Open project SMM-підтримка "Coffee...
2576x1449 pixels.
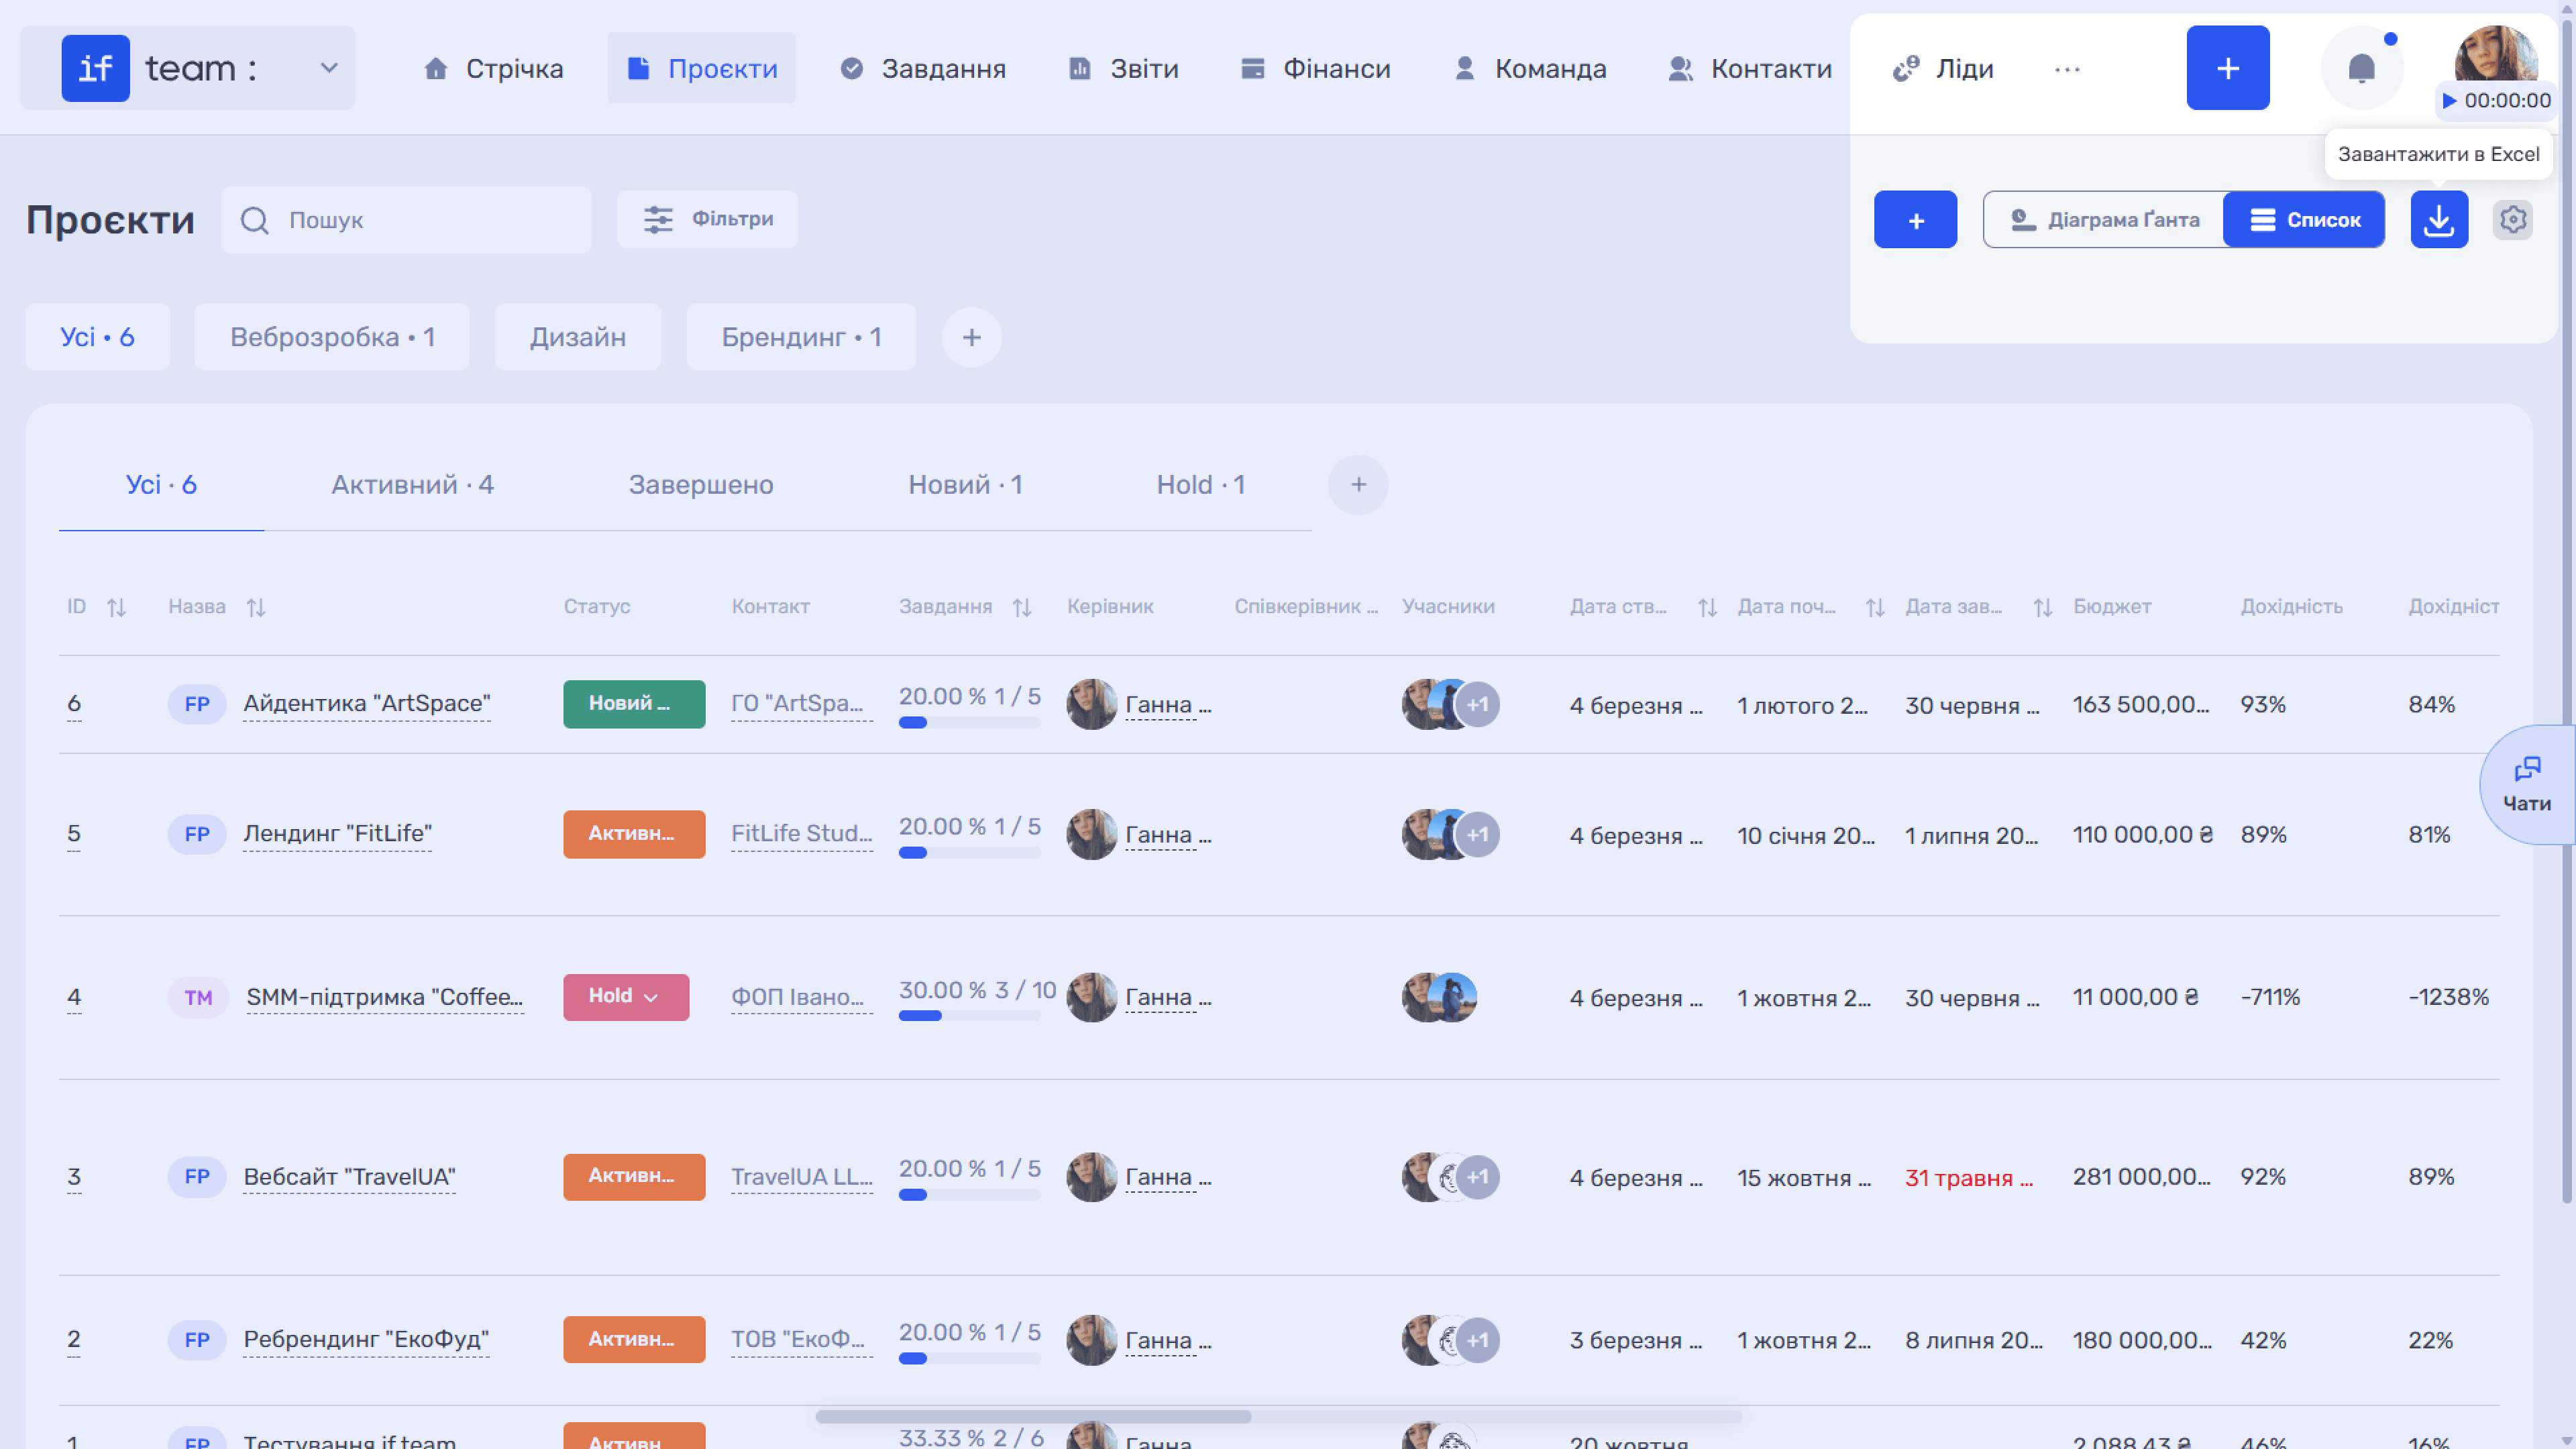click(x=384, y=997)
